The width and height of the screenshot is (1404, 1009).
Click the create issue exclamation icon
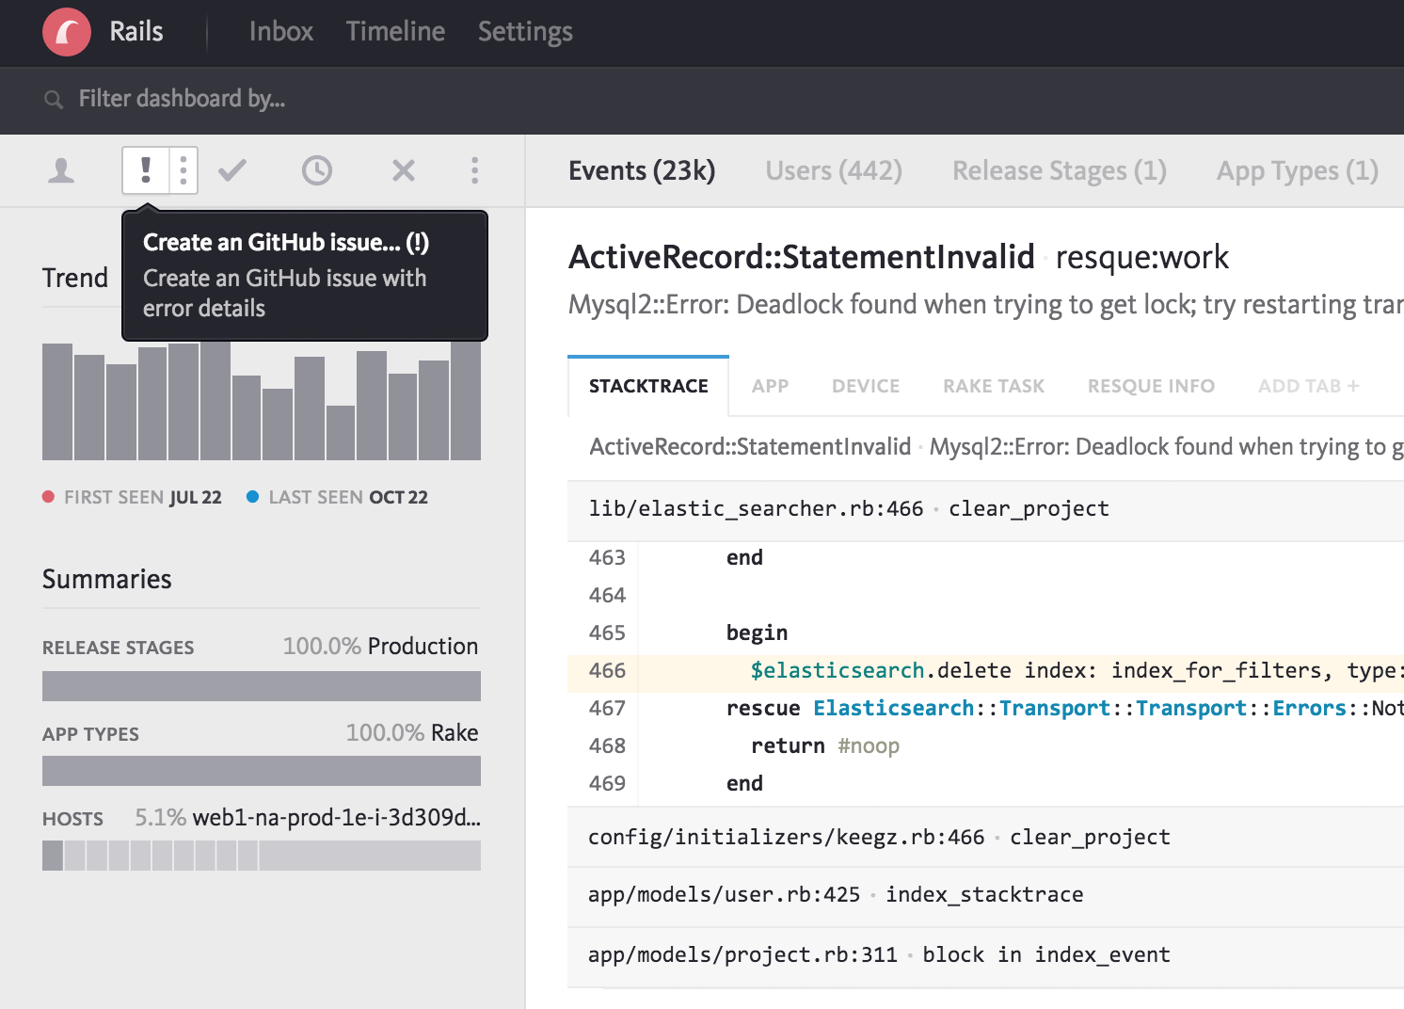tap(146, 170)
